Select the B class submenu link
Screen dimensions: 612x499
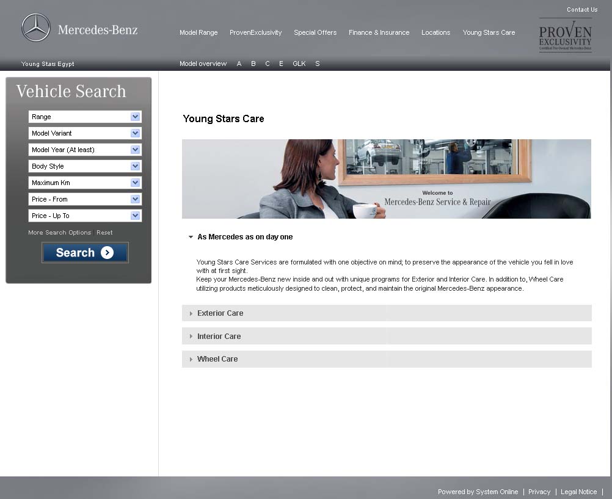pyautogui.click(x=253, y=64)
